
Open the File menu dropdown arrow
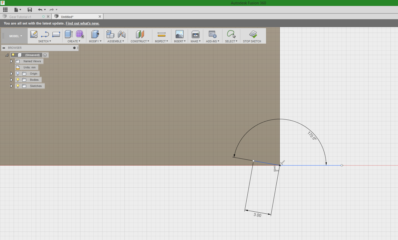pos(20,10)
